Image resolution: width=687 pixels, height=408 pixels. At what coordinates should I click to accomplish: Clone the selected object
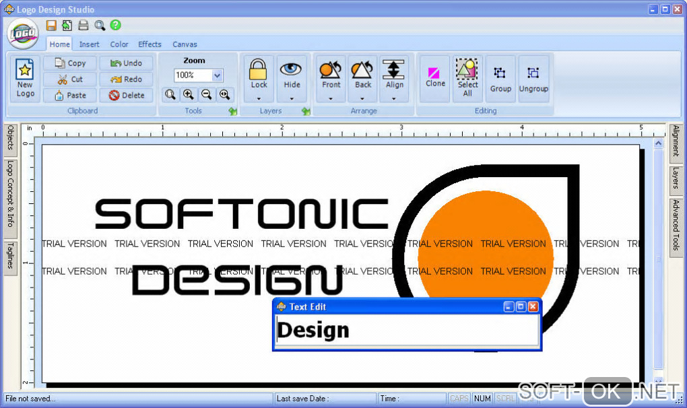pos(434,78)
